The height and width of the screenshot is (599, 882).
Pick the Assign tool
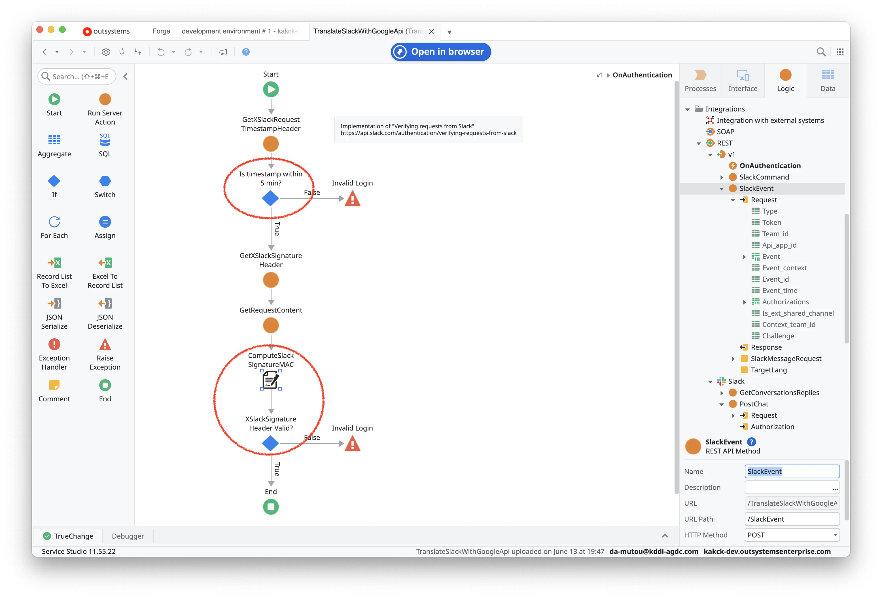pos(105,227)
